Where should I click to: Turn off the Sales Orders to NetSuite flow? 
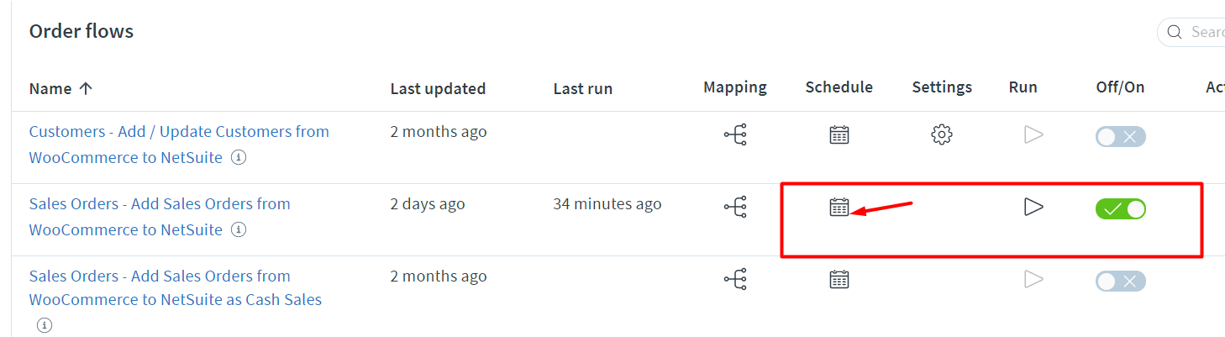pos(1121,209)
